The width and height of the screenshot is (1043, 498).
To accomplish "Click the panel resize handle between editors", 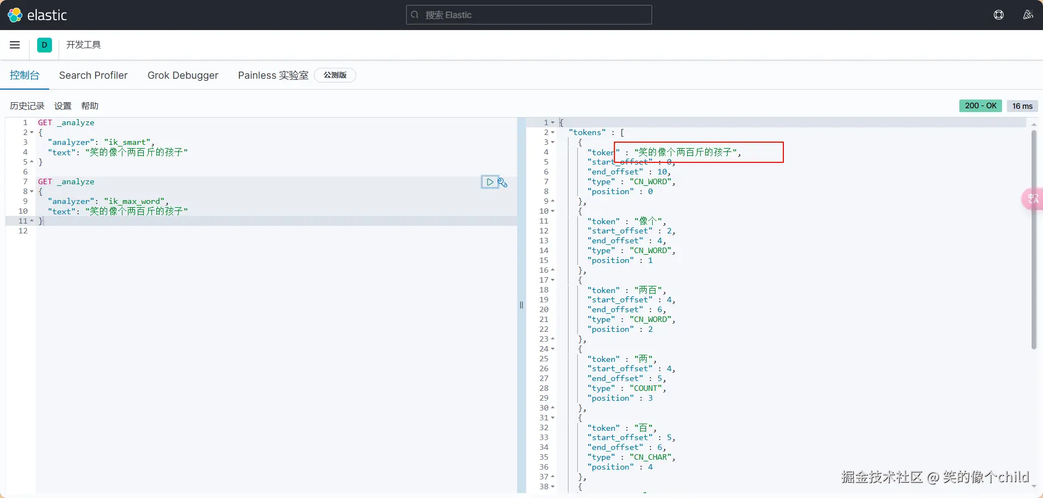I will tap(521, 305).
